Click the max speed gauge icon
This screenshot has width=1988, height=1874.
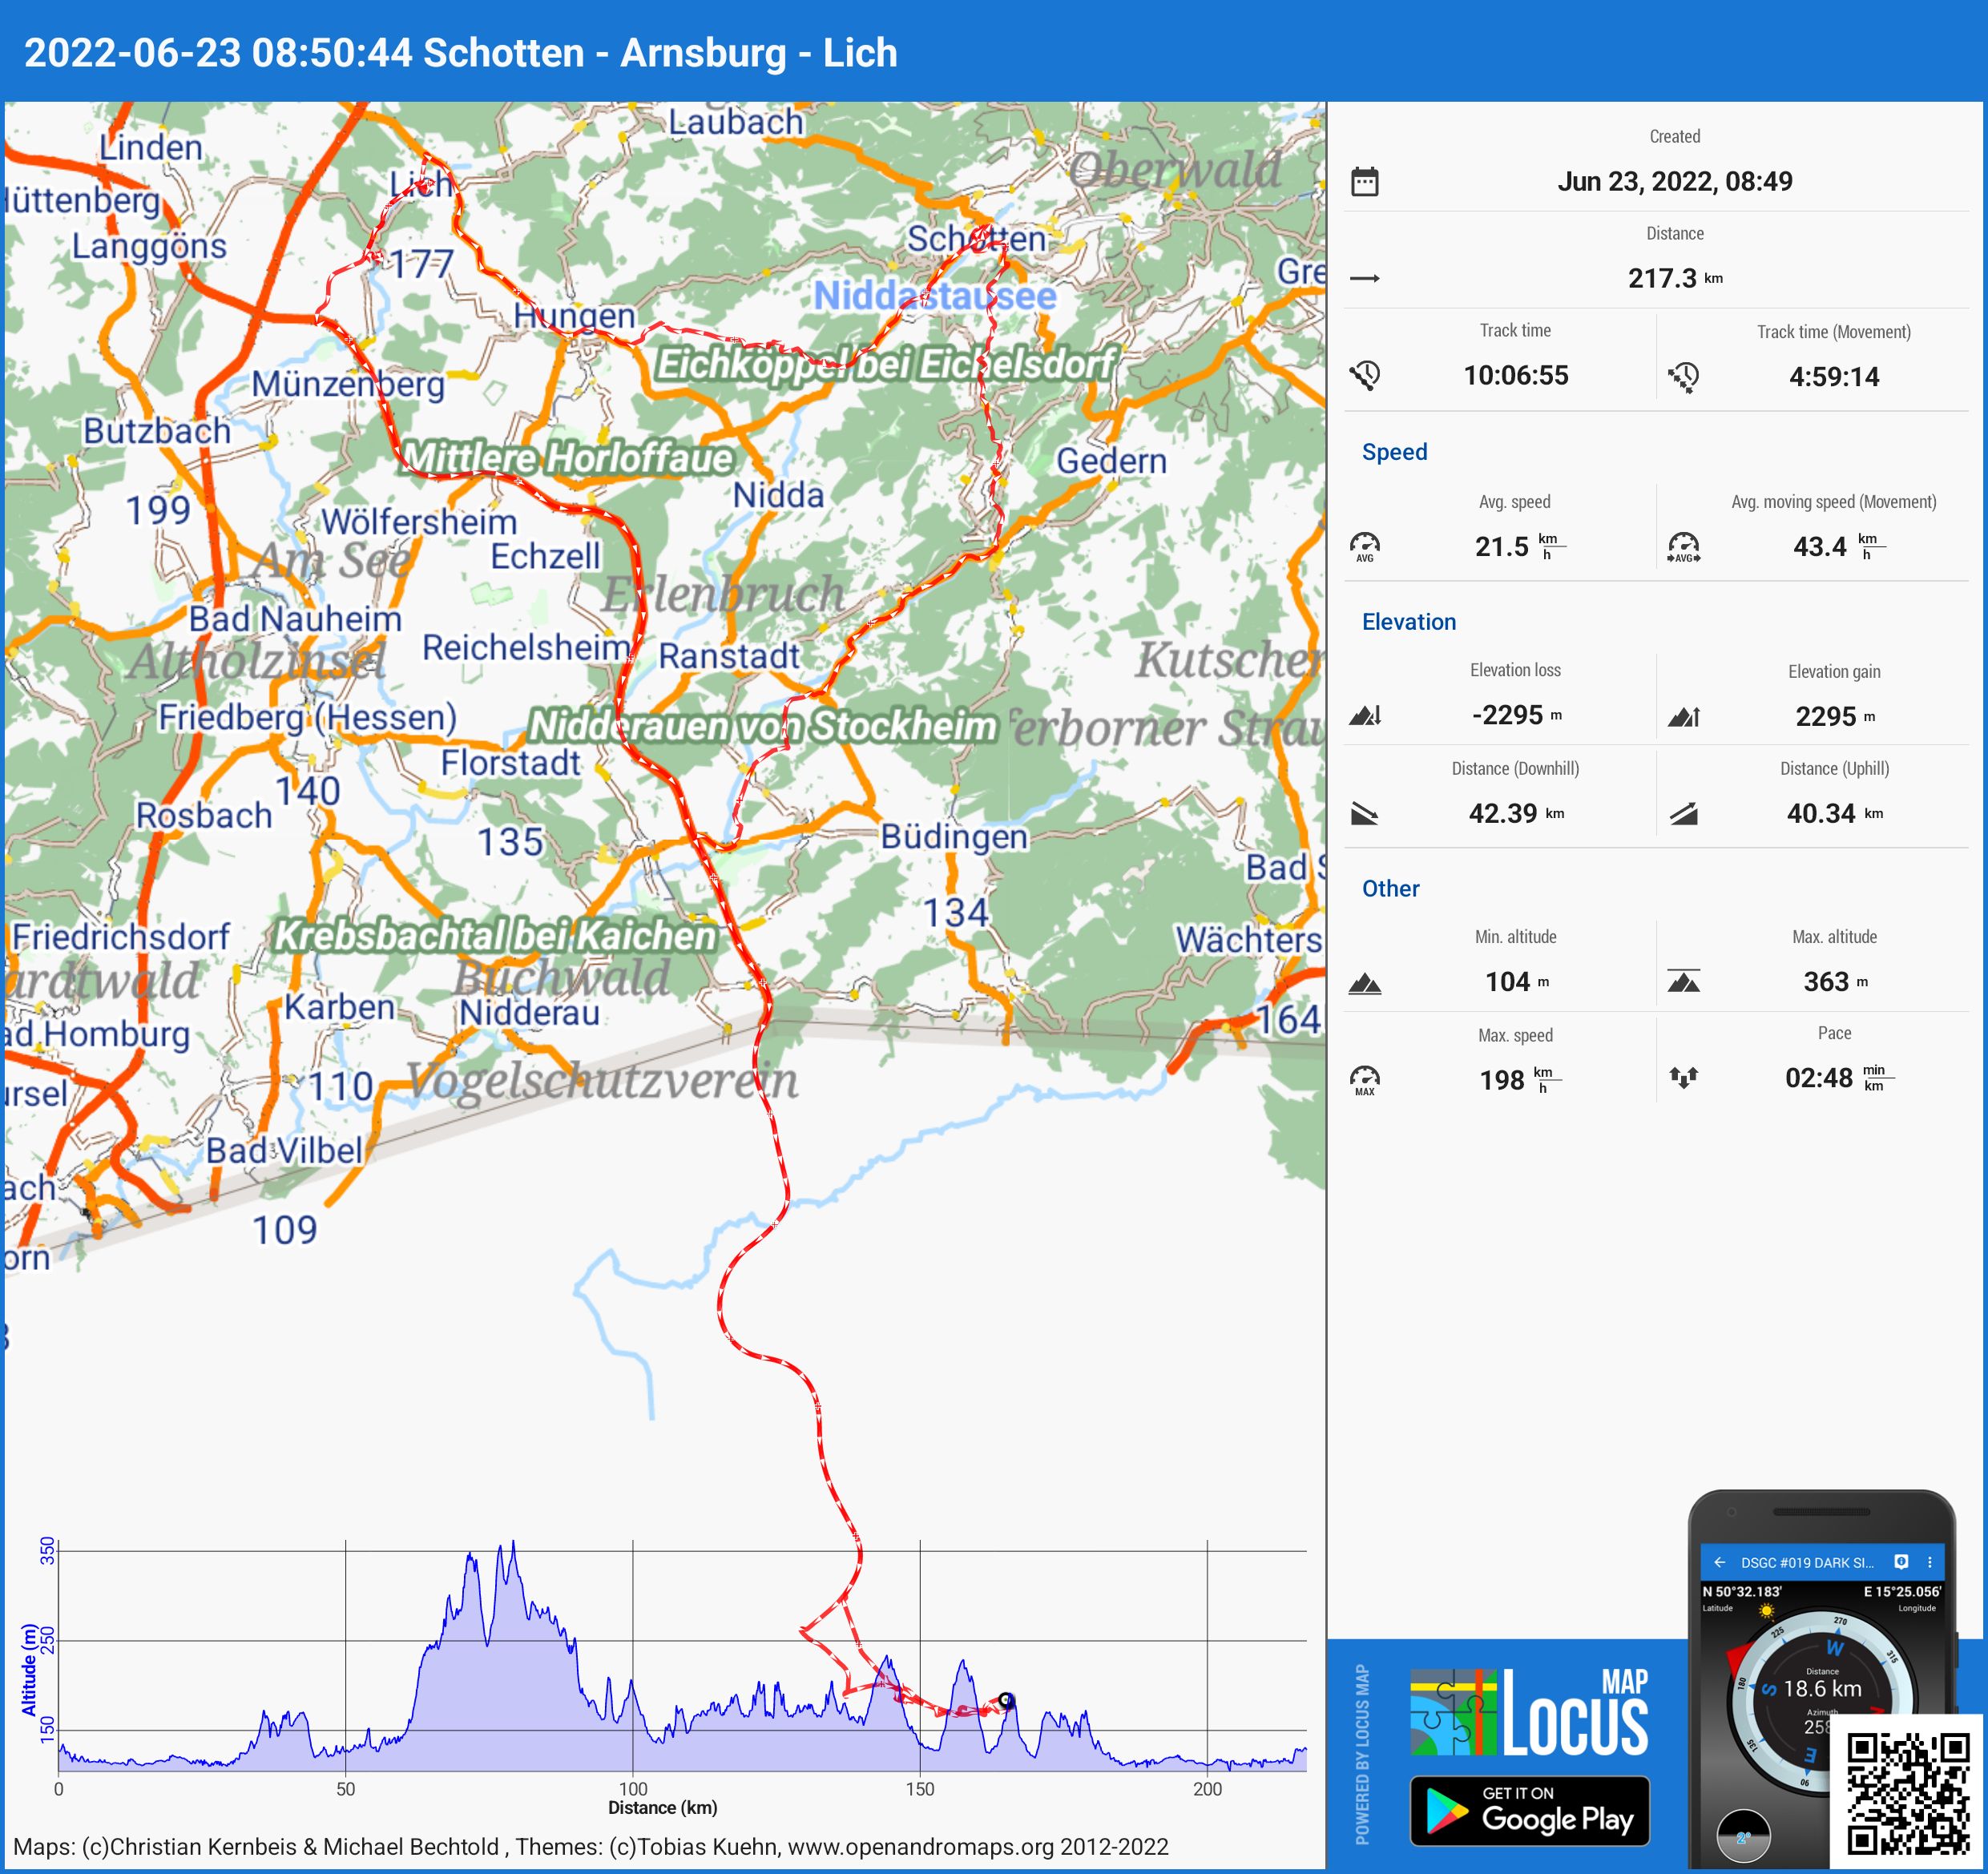(x=1364, y=1079)
